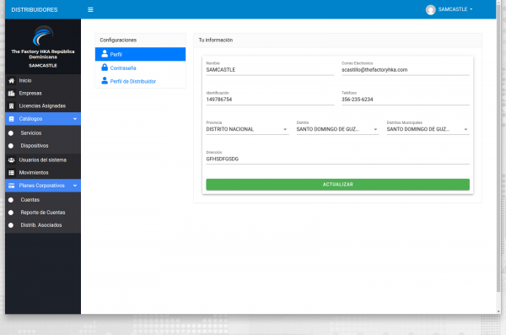Click the SAMCASTLE username in top bar
The image size is (506, 335).
(452, 9)
